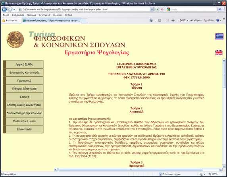Screen dimensions: 227x177
Task: Open the Σελίδα toolbar dropdown
Action: 184,20
